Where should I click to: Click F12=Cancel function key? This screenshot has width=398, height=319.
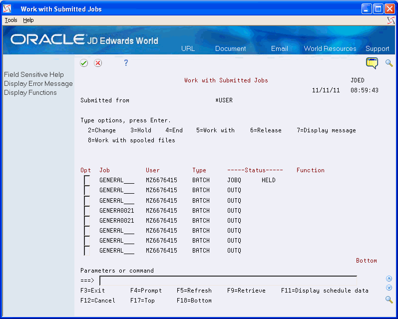click(98, 300)
